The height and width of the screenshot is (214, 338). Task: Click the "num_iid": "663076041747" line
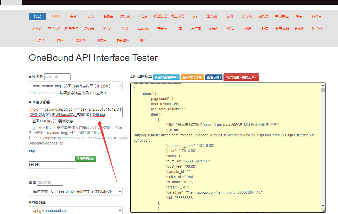click(189, 161)
